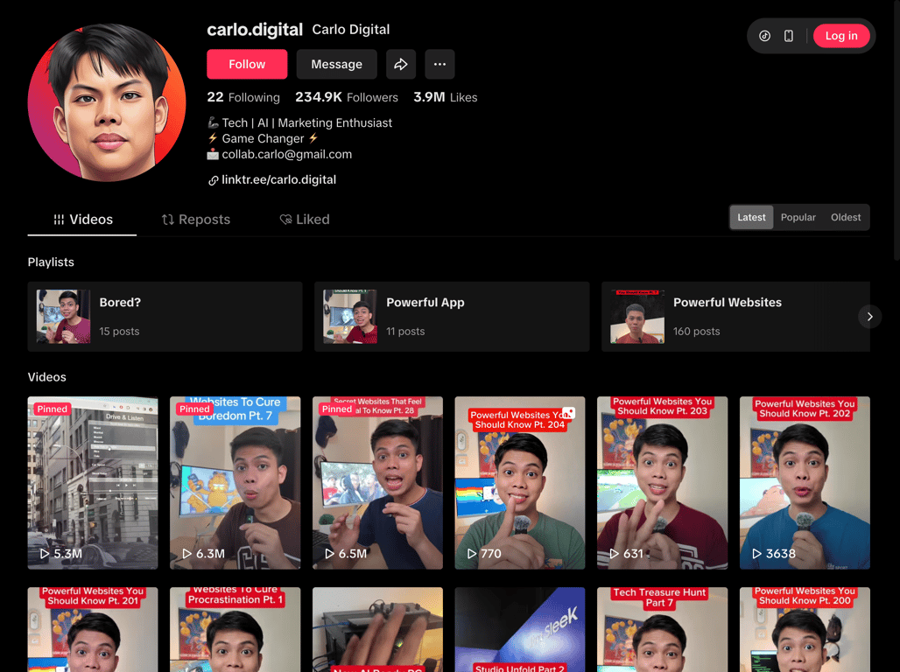
Task: Click the phone app icon near Log in
Action: (789, 36)
